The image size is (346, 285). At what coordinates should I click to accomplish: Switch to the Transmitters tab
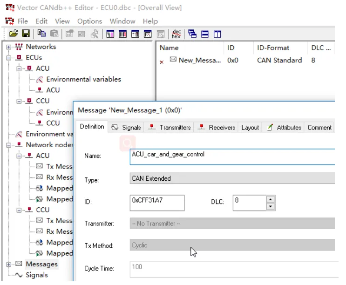coord(170,128)
